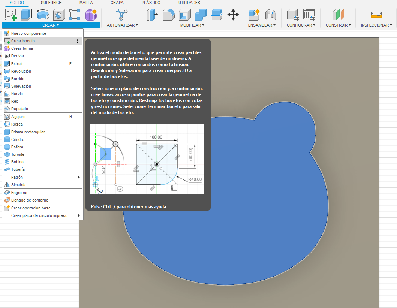Choose Llenado de contorno entry
This screenshot has width=397, height=308.
pyautogui.click(x=42, y=200)
